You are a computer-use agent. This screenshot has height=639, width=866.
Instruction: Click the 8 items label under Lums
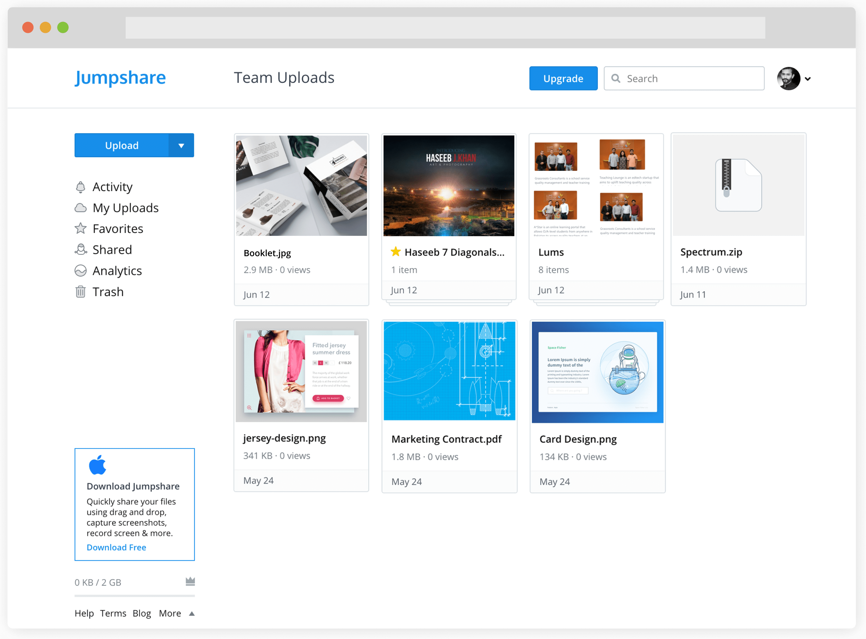point(554,270)
